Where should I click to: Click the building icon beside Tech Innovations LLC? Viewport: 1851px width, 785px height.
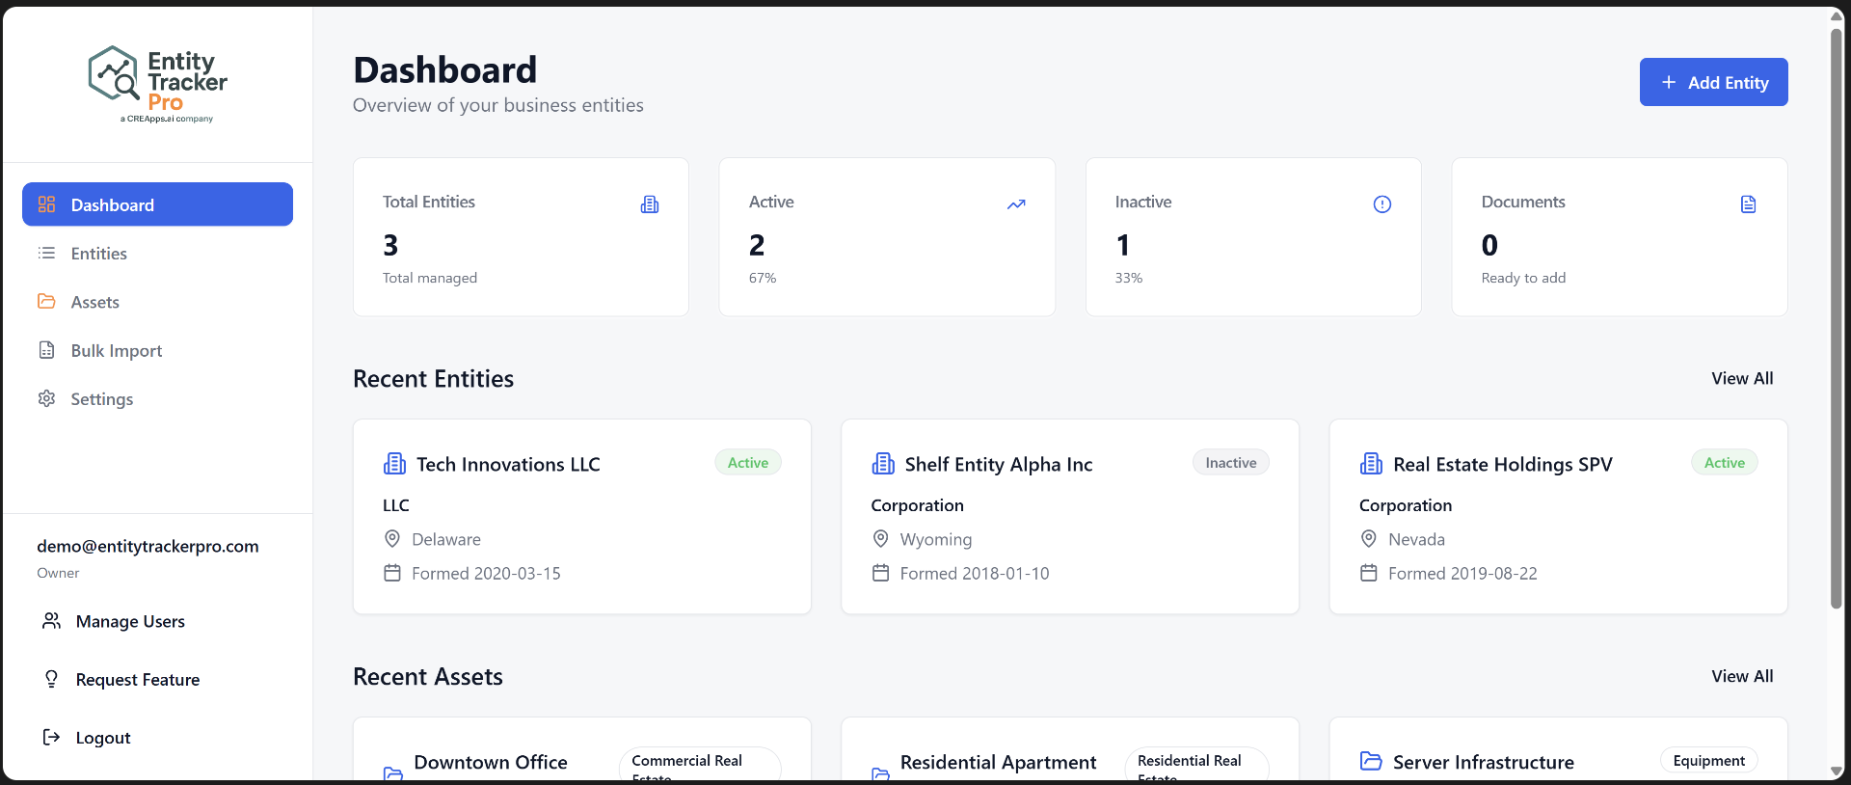pos(394,464)
